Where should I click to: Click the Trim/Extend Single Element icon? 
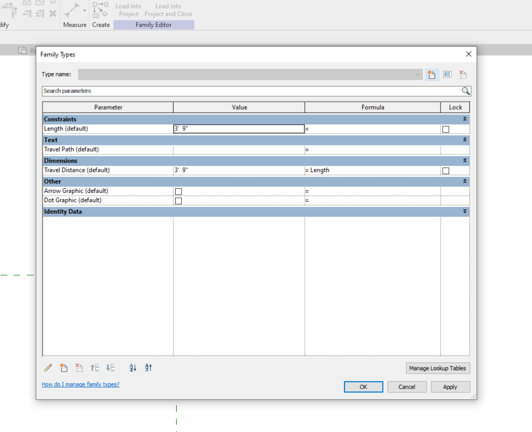27,14
